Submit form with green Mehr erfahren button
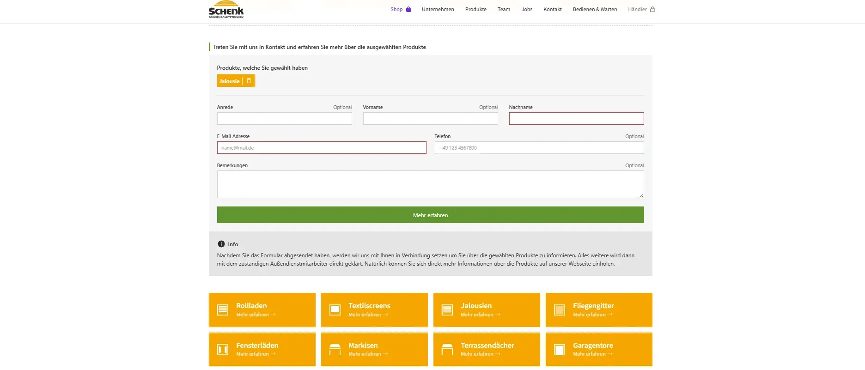 [x=430, y=215]
